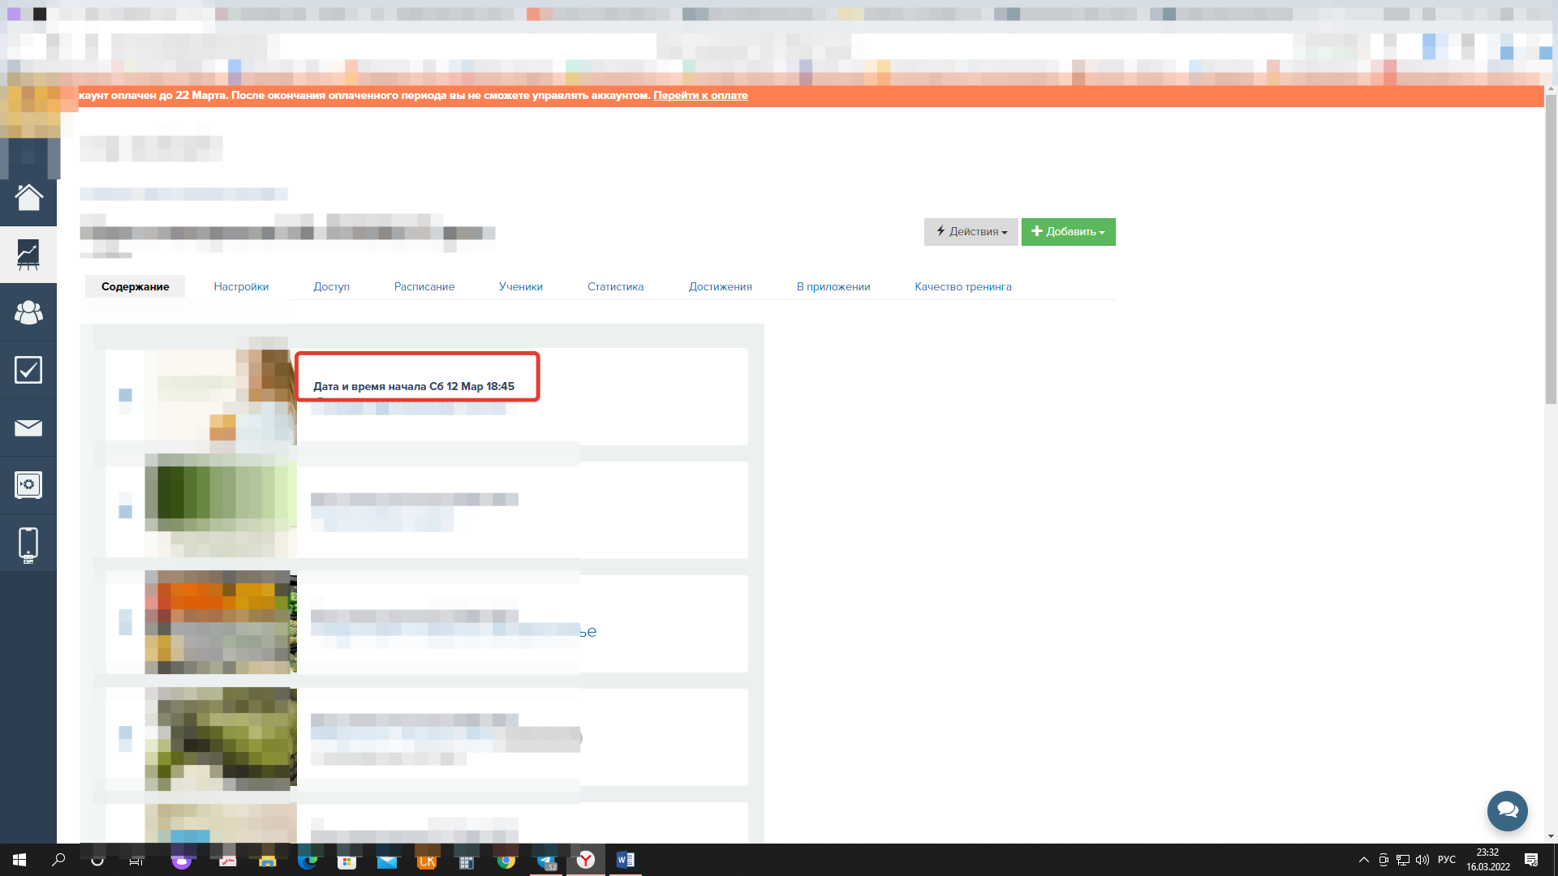Click the РУС language indicator
This screenshot has height=876, width=1558.
[x=1446, y=860]
